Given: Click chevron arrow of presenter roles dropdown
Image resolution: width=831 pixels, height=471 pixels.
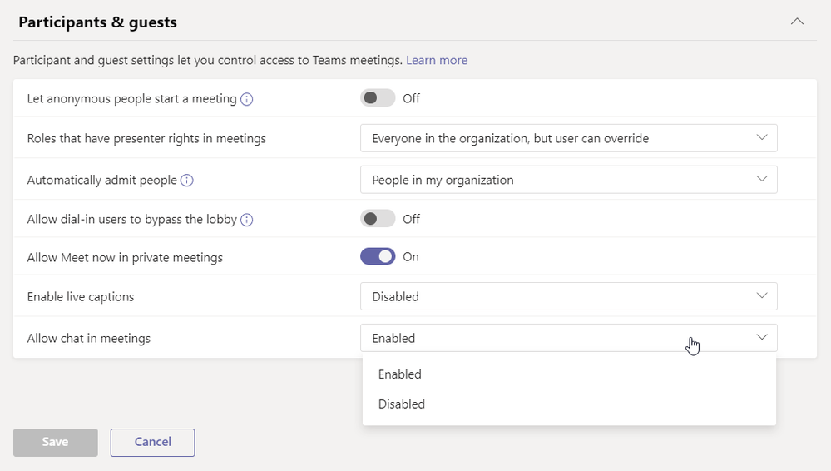Looking at the screenshot, I should 762,137.
